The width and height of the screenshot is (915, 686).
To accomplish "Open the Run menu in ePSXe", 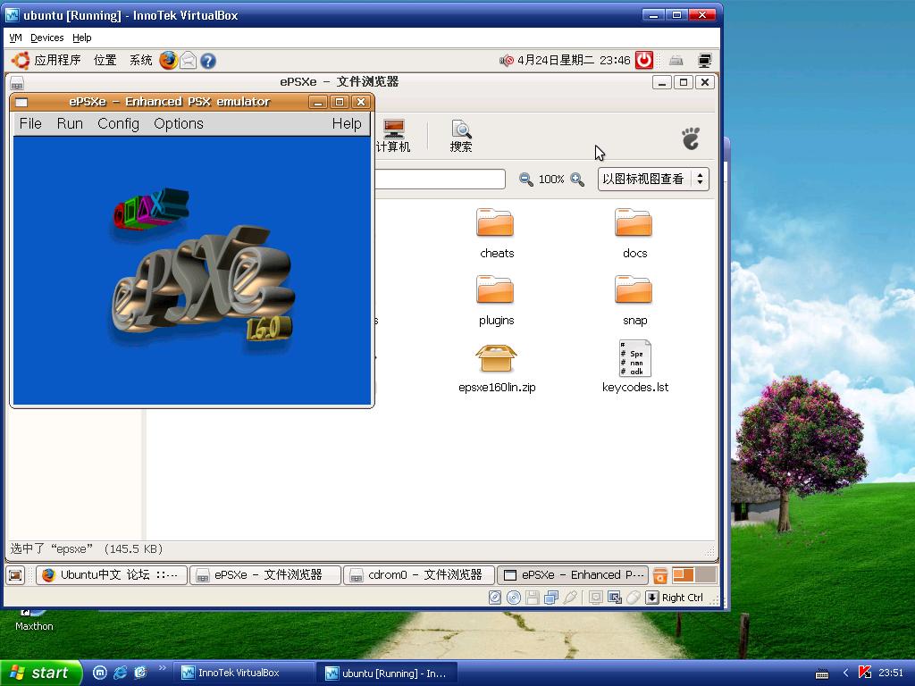I will [x=70, y=123].
